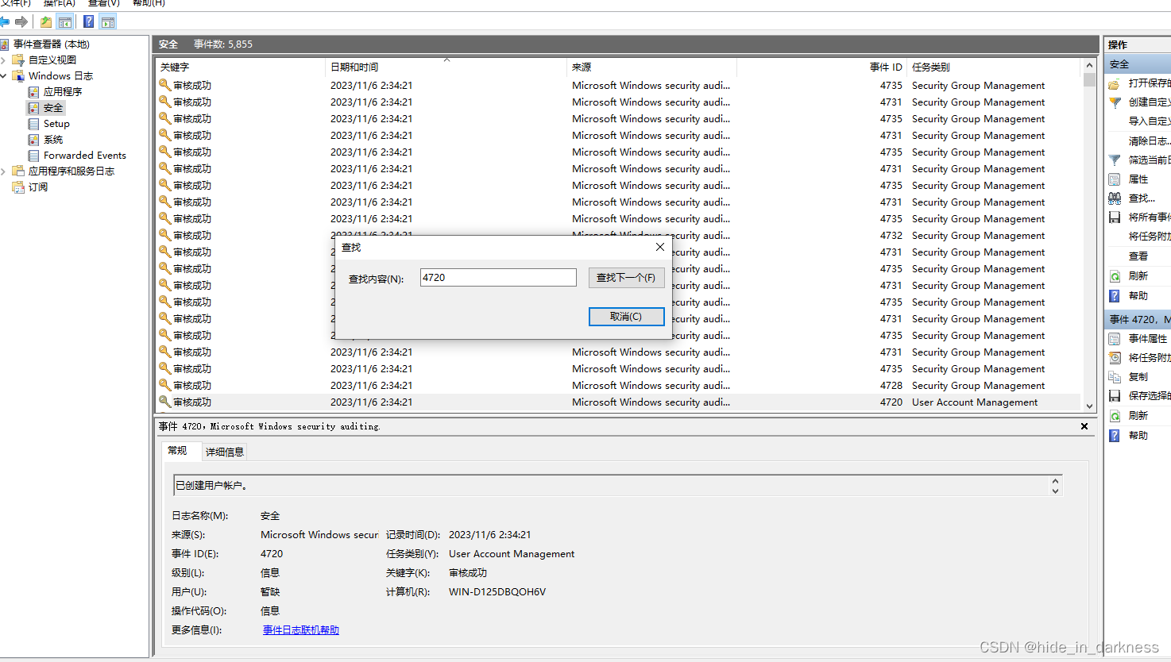The height and width of the screenshot is (662, 1171).
Task: Click 帮助 icon under 安全 actions
Action: (1115, 296)
